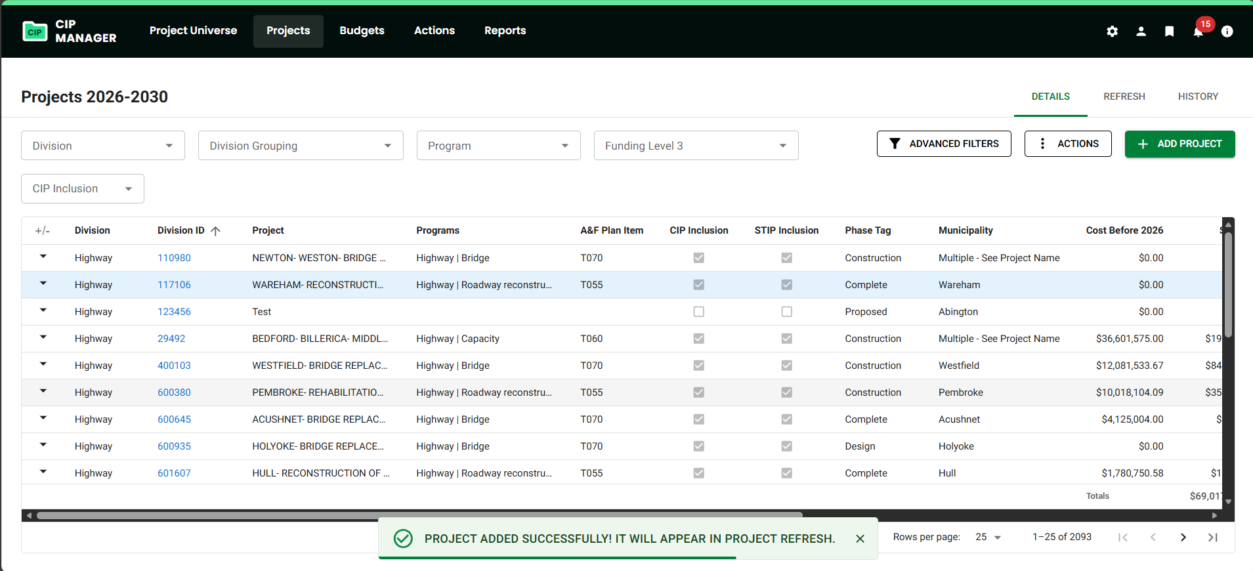This screenshot has height=571, width=1253.
Task: Switch to the Refresh tab
Action: tap(1124, 96)
